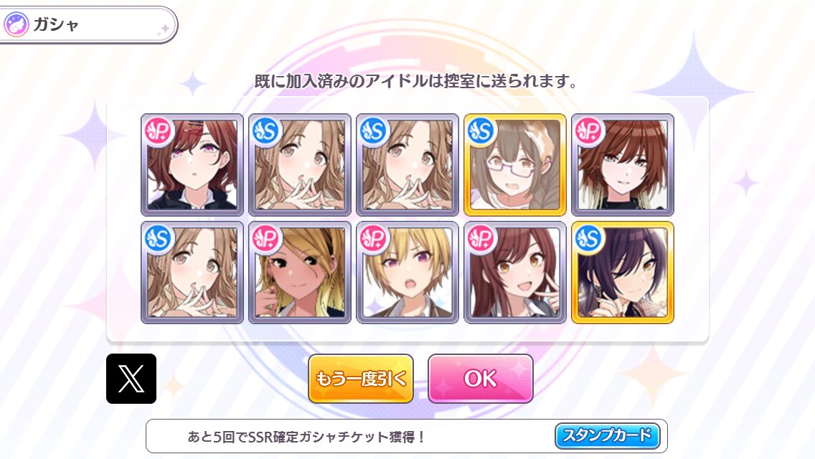This screenshot has width=815, height=459.
Task: Click the SSR確定ガシャチケット progress bar
Action: (x=407, y=436)
